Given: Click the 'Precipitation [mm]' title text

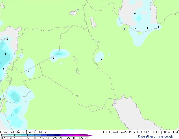Looking at the screenshot, I should tap(18, 132).
